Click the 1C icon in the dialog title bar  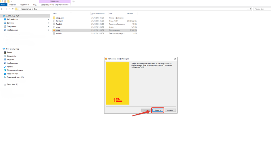106,59
